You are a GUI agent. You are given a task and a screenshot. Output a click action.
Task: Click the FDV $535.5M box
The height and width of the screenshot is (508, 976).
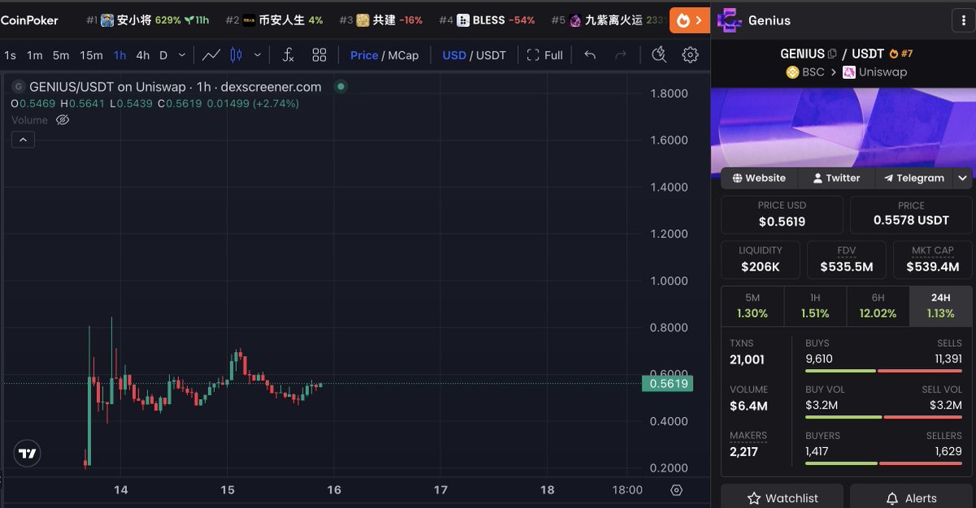pyautogui.click(x=847, y=259)
